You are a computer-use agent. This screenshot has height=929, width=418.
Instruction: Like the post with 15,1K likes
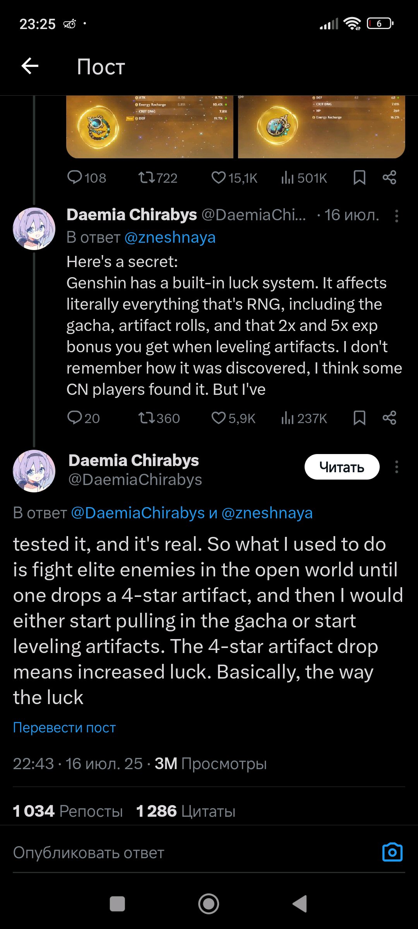click(219, 178)
